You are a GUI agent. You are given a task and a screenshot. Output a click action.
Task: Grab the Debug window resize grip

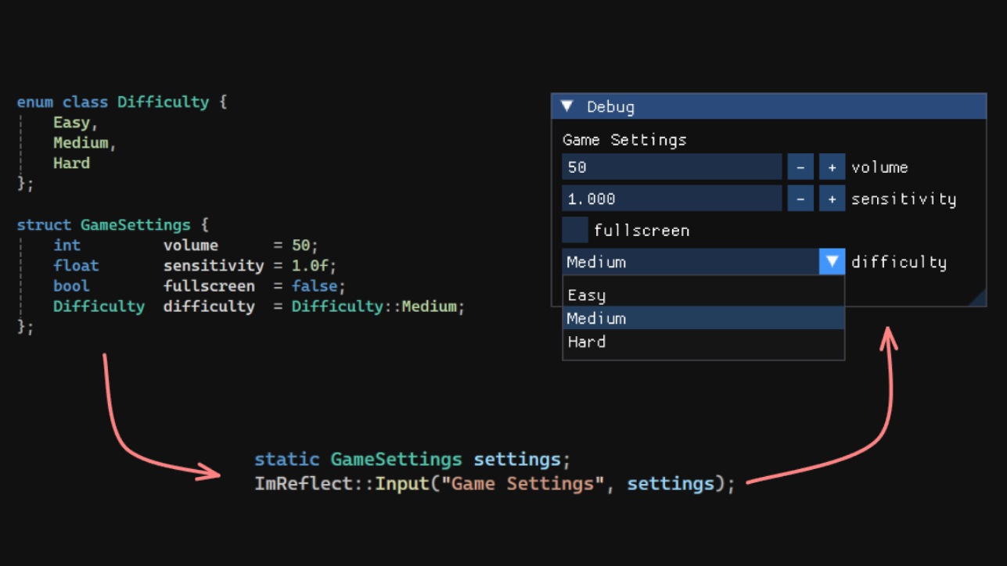coord(978,298)
